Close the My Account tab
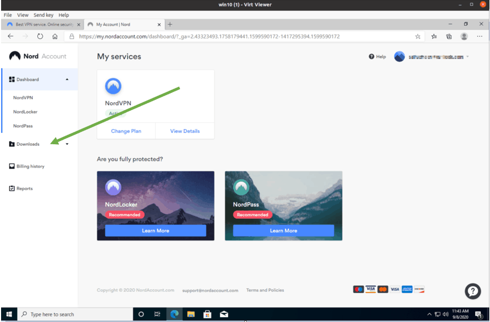 [159, 24]
